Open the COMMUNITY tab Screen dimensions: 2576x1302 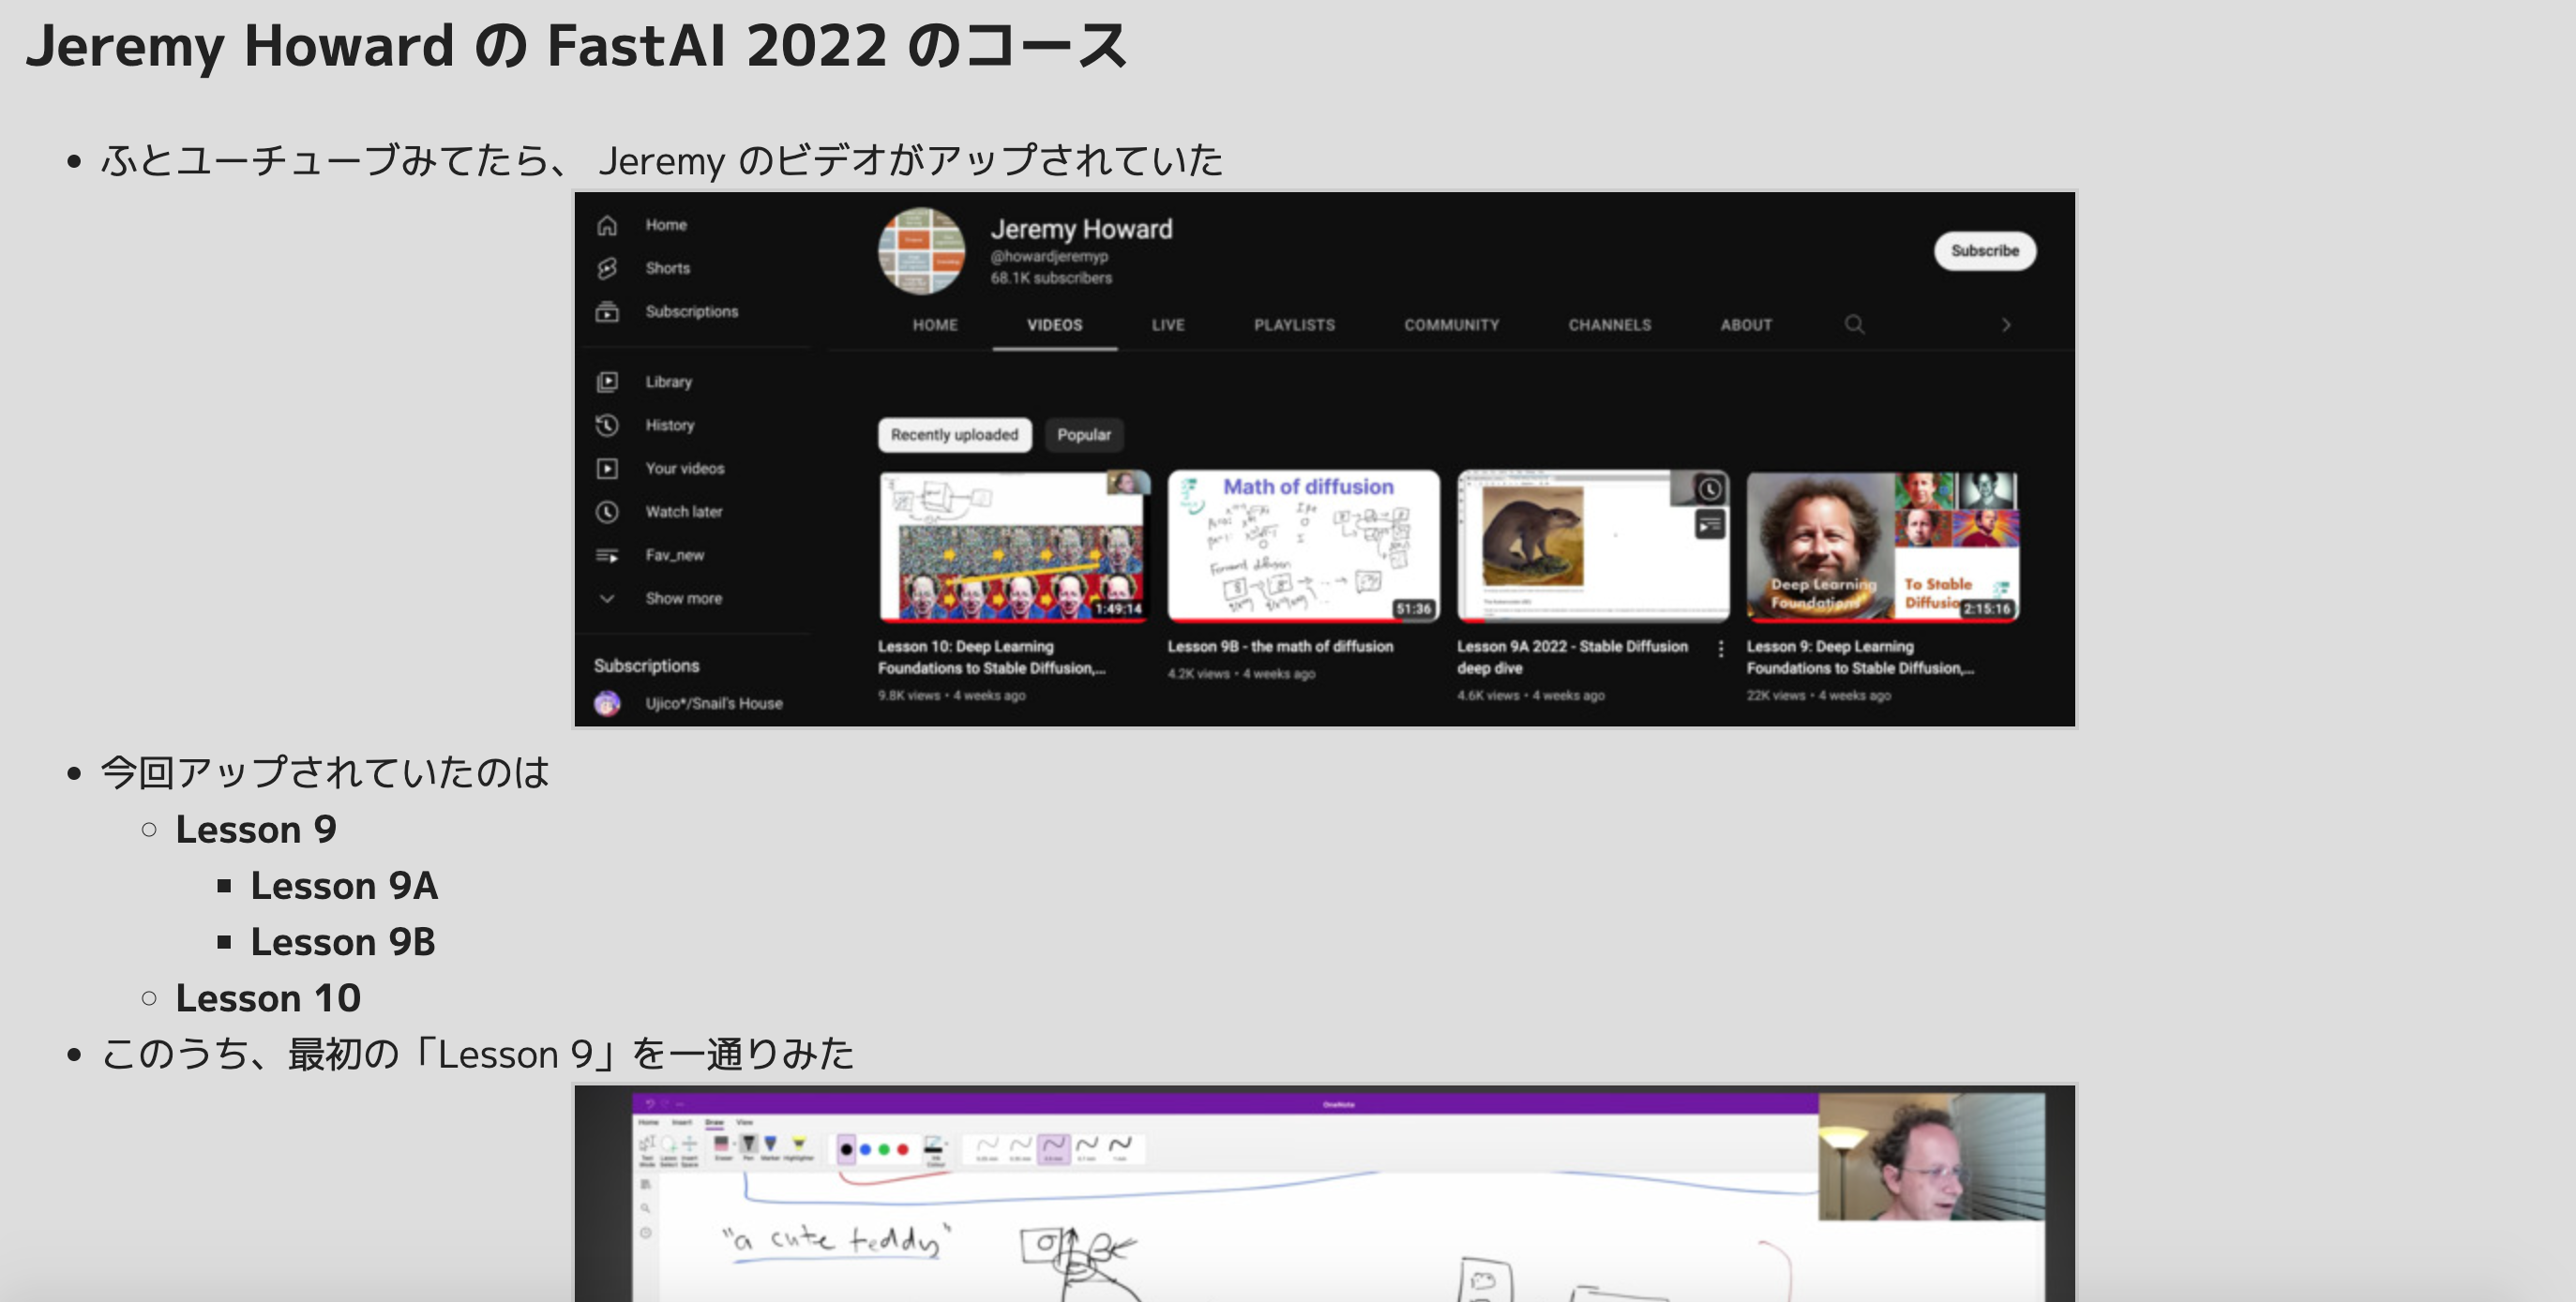pyautogui.click(x=1452, y=324)
